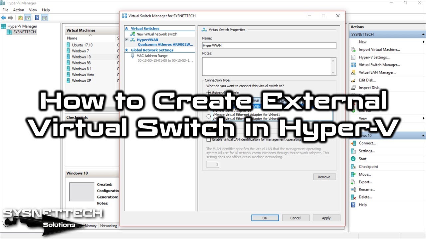Click the VLAN ID field showing 2
The image size is (426, 239).
point(213,164)
